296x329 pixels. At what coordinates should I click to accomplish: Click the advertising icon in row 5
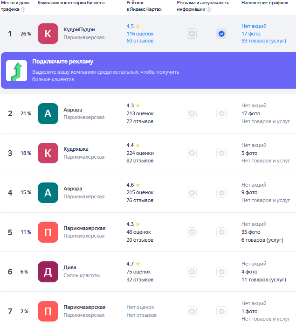192,232
